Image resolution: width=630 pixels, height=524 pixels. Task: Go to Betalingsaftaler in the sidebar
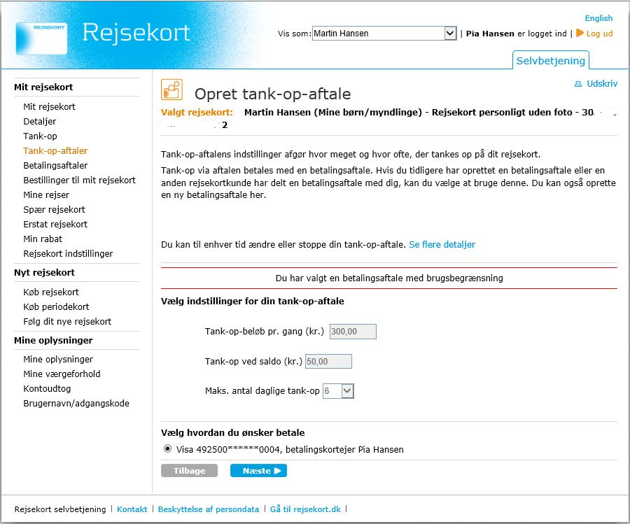pyautogui.click(x=55, y=165)
